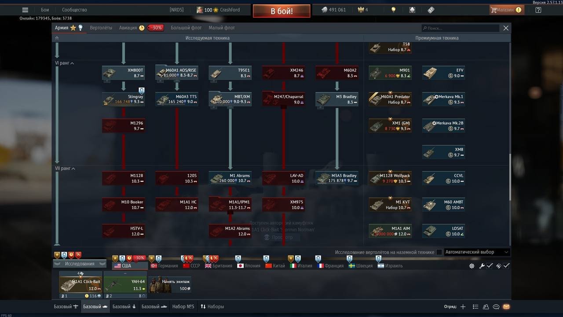The image size is (563, 317).
Task: Collapse the VI ранг section
Action: tap(64, 63)
